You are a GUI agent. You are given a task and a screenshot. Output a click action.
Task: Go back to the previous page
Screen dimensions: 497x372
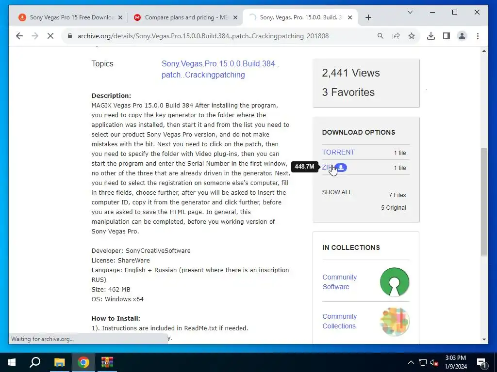19,36
